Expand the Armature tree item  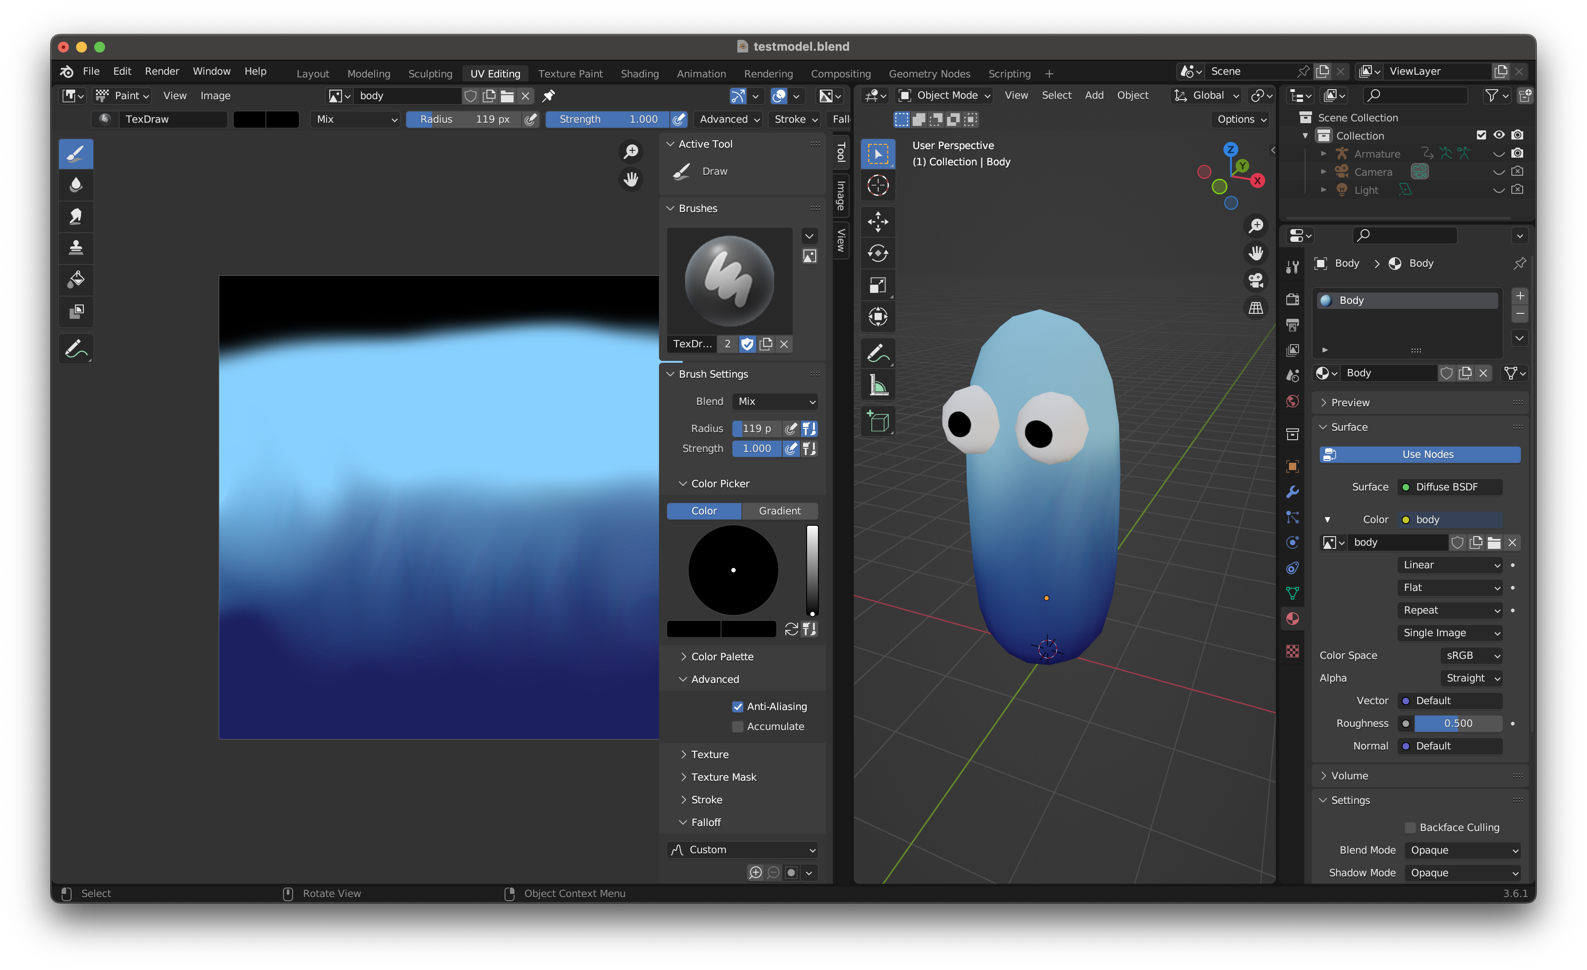coord(1323,154)
